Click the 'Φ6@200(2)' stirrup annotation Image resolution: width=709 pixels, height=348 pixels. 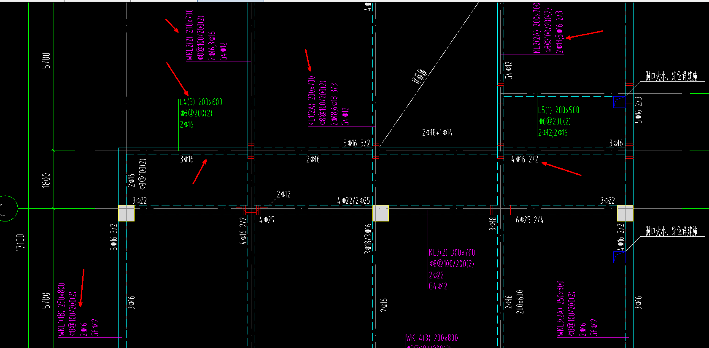coord(555,121)
